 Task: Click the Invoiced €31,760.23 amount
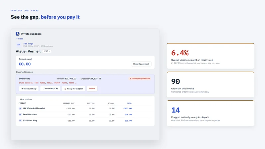67,79
